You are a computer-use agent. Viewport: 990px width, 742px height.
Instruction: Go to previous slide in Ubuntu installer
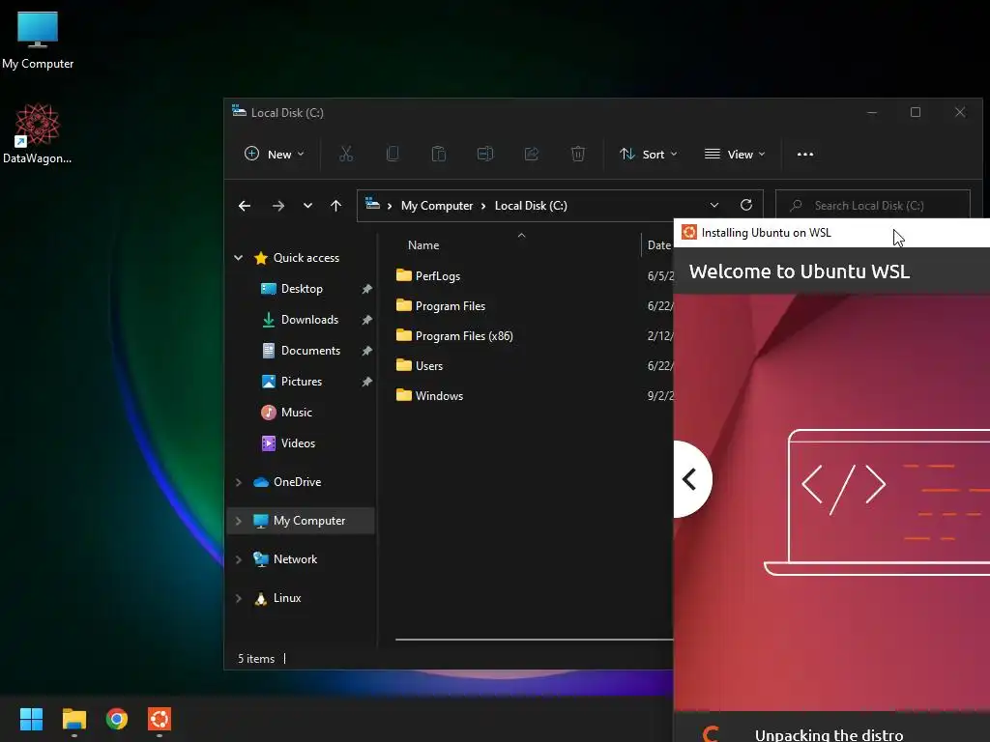tap(690, 479)
